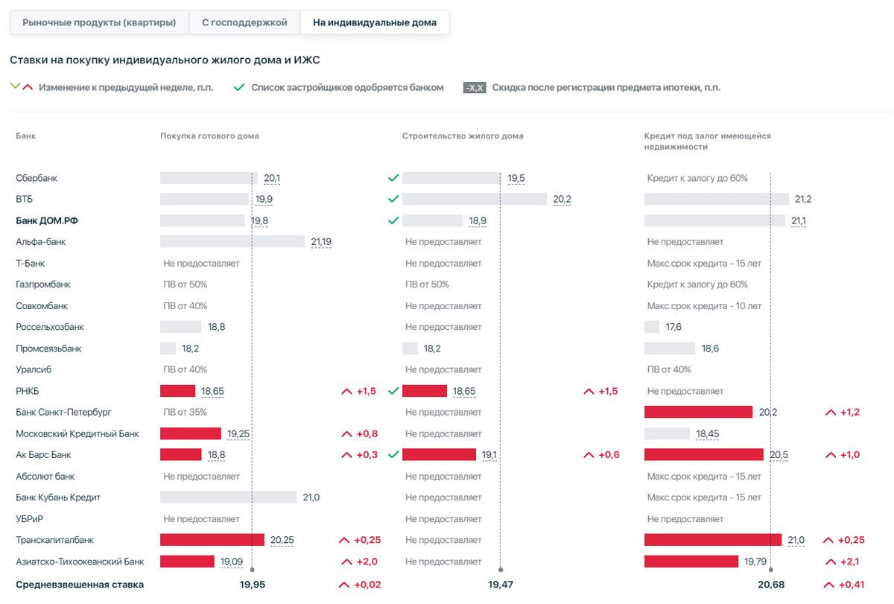Select the На индивидуальные дома tab

click(375, 22)
